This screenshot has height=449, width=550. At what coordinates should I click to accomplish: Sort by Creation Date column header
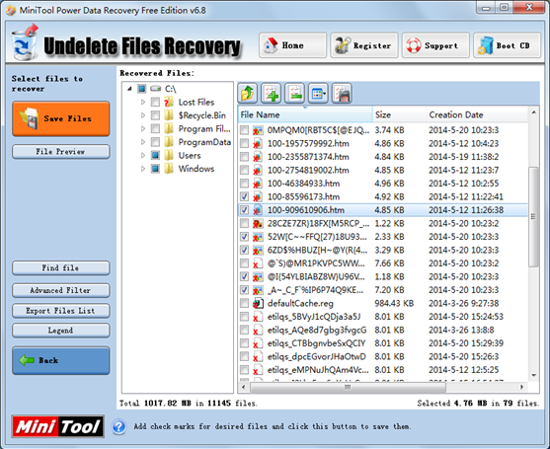pos(477,114)
